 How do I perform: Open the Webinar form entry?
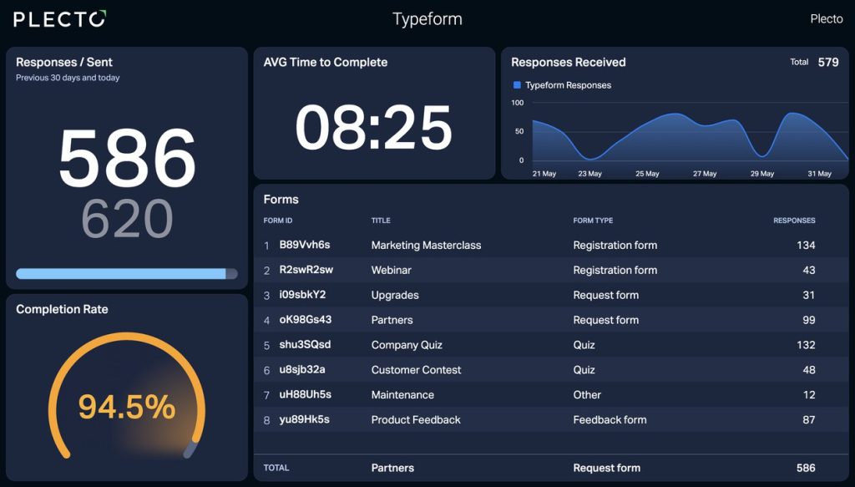(551, 270)
